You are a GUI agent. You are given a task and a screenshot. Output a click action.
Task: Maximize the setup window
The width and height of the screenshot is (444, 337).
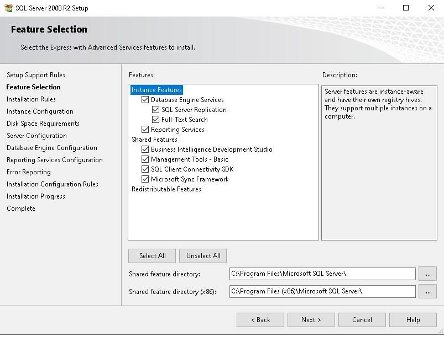406,8
